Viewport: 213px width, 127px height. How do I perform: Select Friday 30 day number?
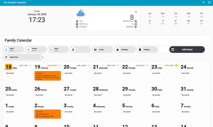point(154,89)
